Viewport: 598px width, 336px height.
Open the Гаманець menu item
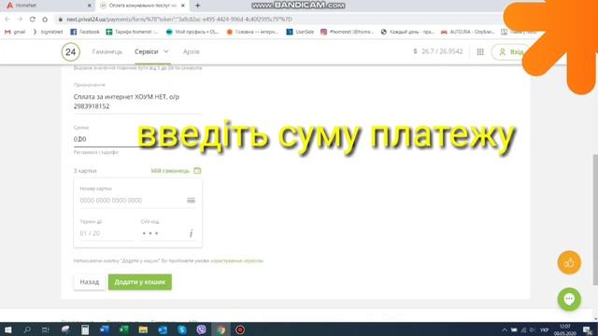[107, 52]
